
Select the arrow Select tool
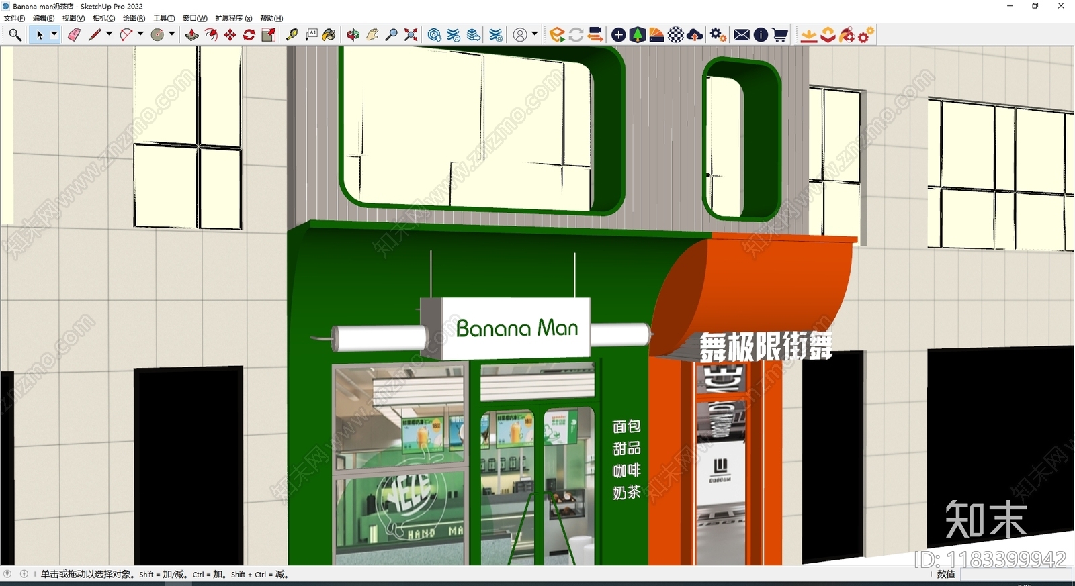[x=39, y=35]
